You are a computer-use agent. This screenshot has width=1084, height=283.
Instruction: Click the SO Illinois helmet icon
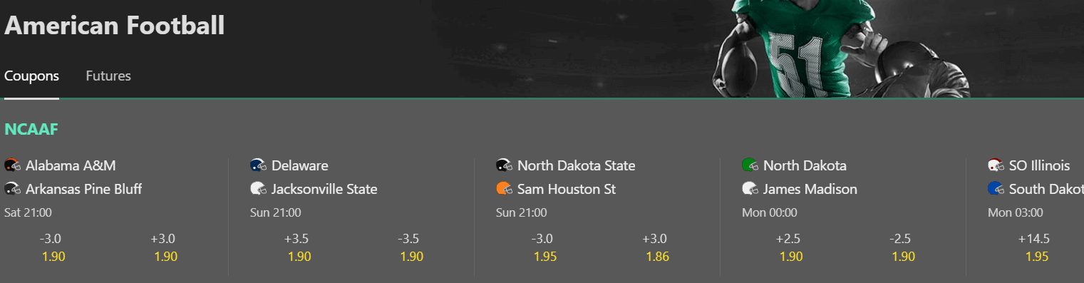996,165
